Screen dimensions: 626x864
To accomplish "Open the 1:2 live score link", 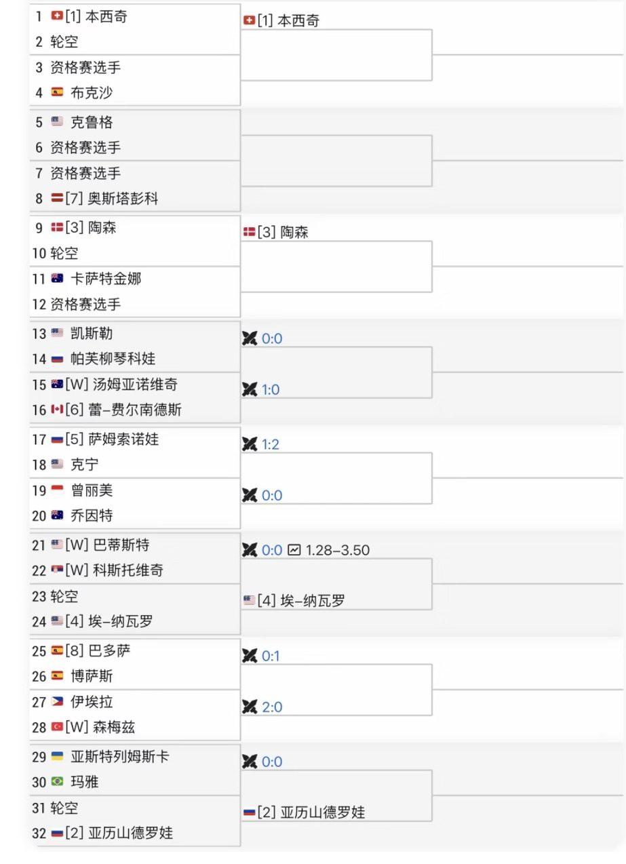I will click(x=271, y=444).
